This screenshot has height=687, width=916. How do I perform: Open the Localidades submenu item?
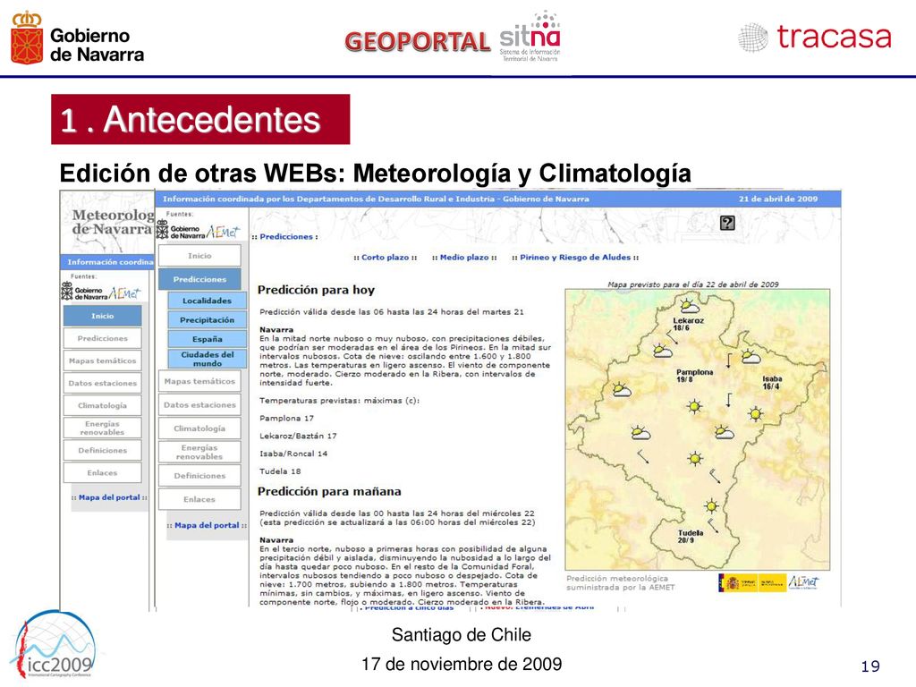click(207, 301)
